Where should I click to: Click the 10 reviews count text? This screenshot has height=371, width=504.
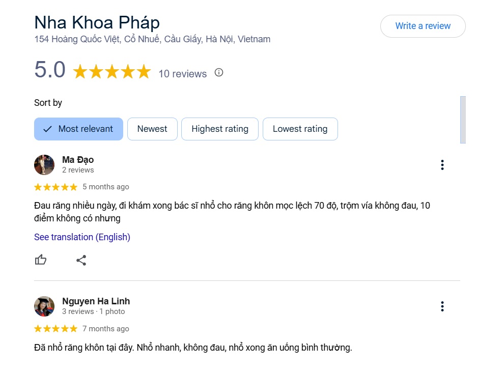coord(182,74)
